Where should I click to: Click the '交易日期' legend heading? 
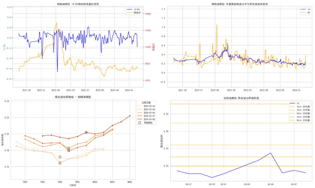tap(146, 103)
